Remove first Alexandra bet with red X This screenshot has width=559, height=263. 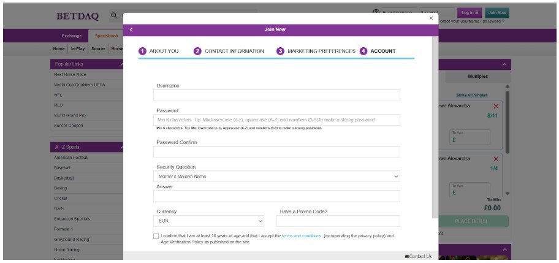click(x=496, y=106)
